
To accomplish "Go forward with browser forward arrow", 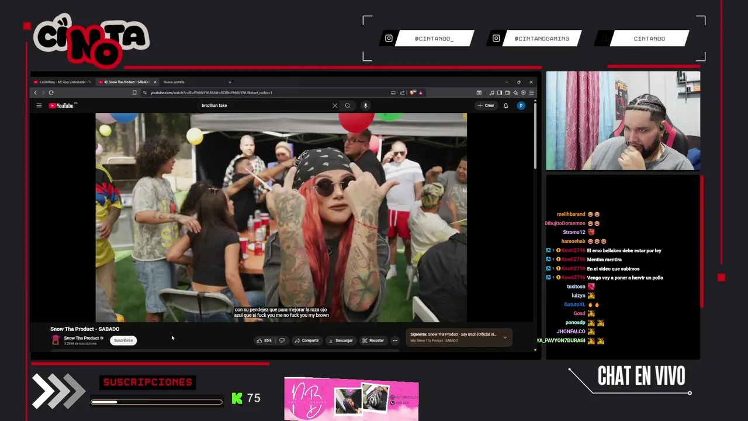I will tap(43, 92).
